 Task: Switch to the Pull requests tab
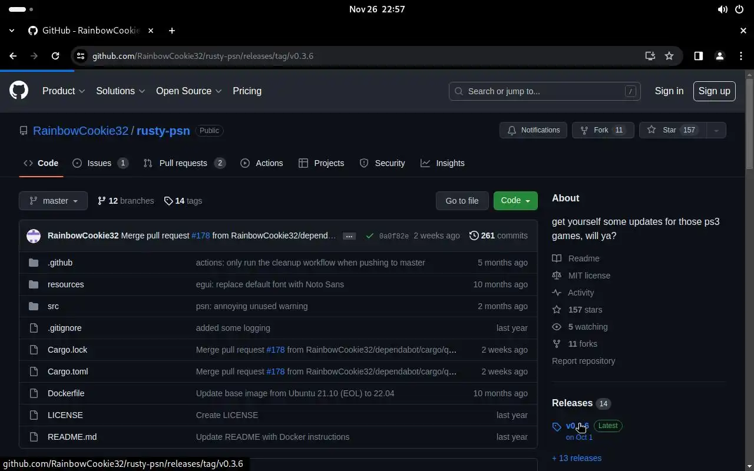point(184,163)
